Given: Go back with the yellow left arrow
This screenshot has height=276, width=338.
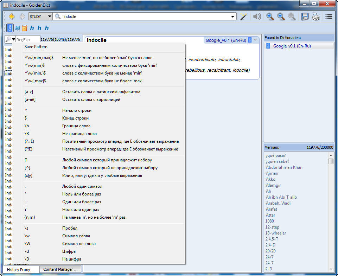Looking at the screenshot, I should click(x=11, y=17).
